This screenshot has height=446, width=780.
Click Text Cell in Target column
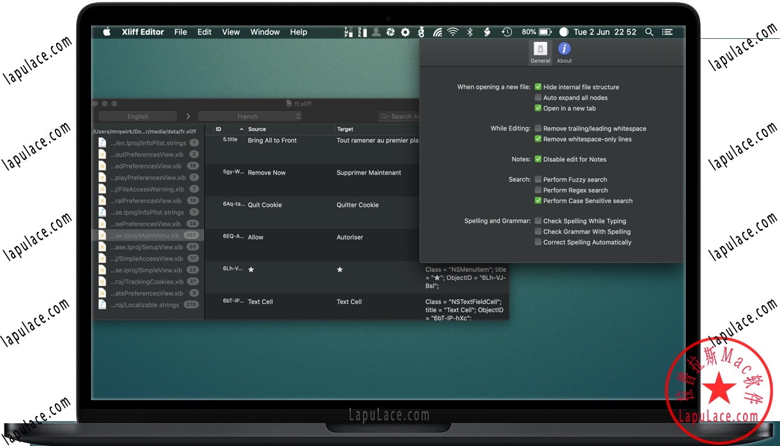pos(349,302)
